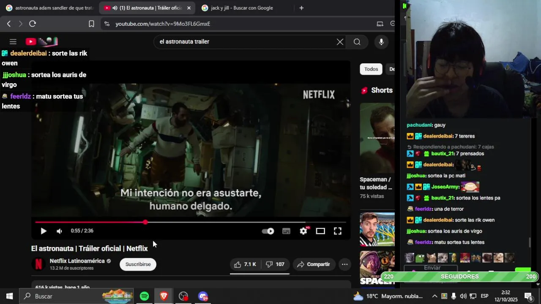Go back with the browser back arrow
The width and height of the screenshot is (541, 304).
click(9, 24)
